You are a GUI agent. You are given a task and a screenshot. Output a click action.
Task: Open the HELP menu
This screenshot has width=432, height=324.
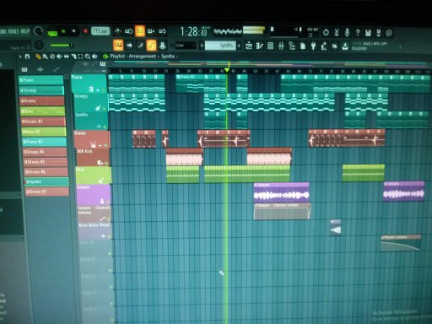pos(25,31)
